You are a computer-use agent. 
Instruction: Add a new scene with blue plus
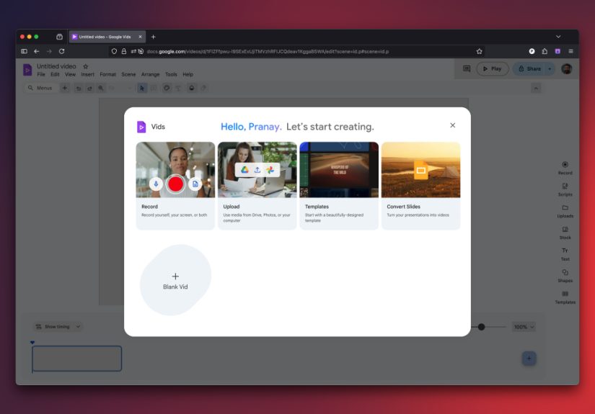point(529,359)
